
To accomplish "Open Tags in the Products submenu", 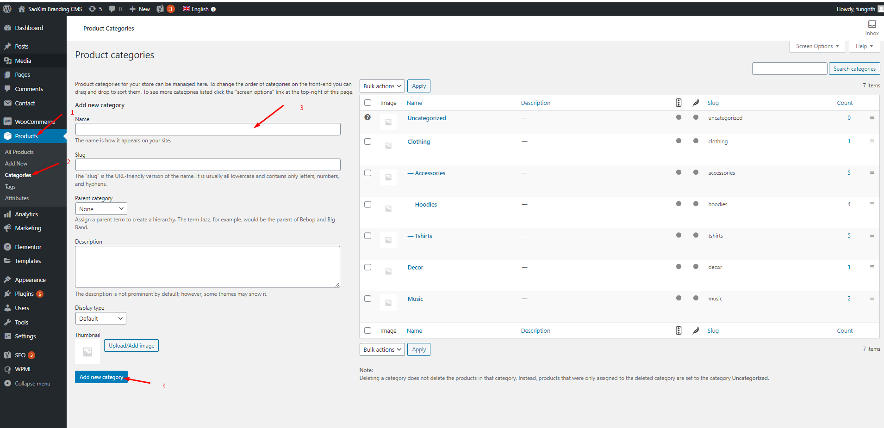I will 10,187.
